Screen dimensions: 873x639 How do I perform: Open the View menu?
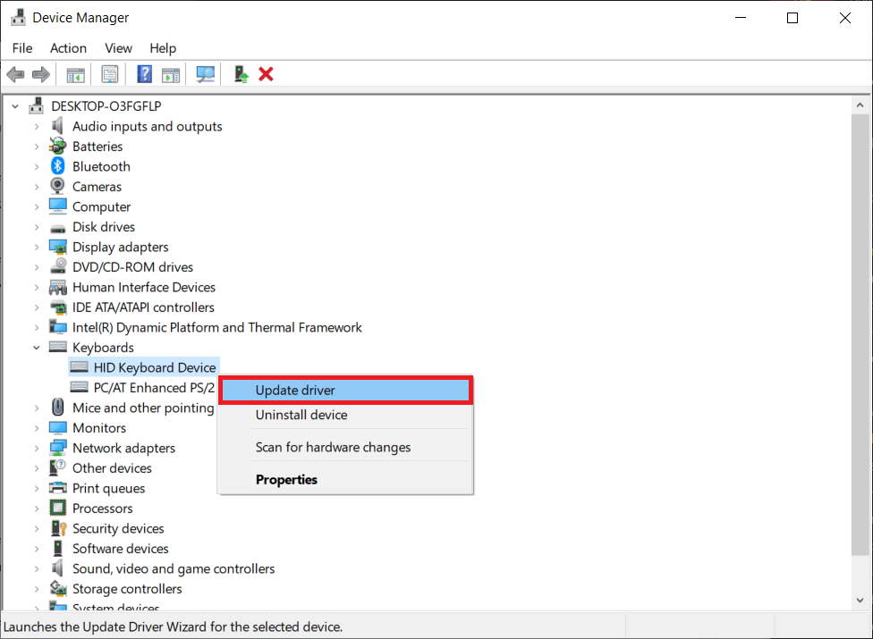tap(118, 48)
